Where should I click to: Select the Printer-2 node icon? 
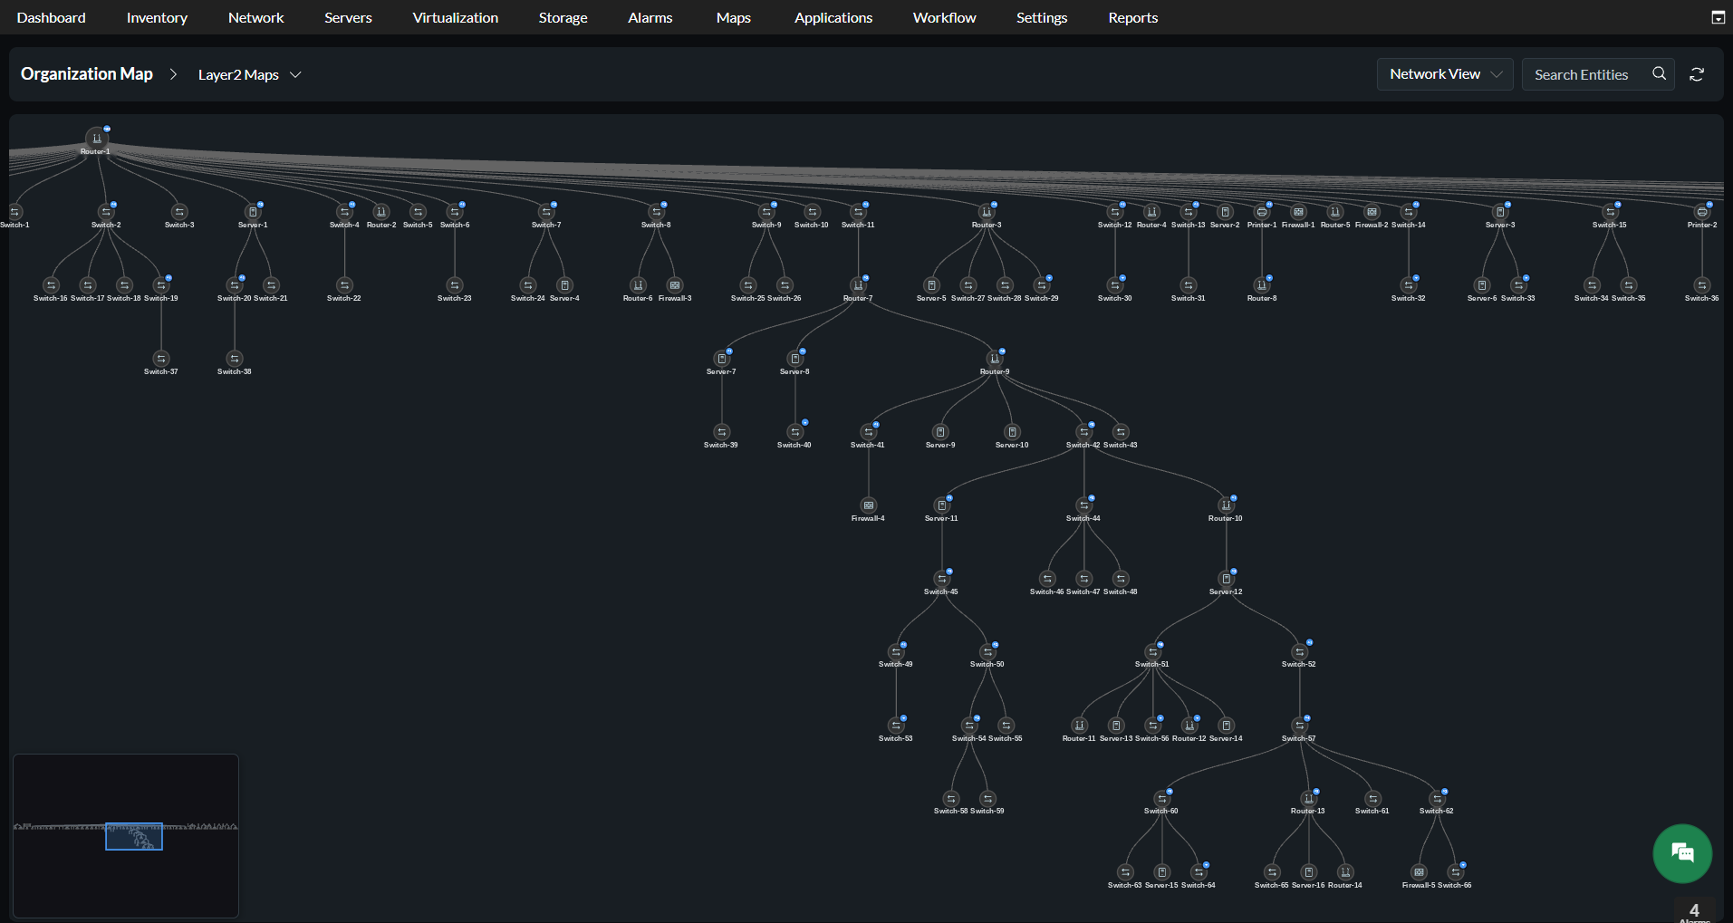coord(1702,212)
